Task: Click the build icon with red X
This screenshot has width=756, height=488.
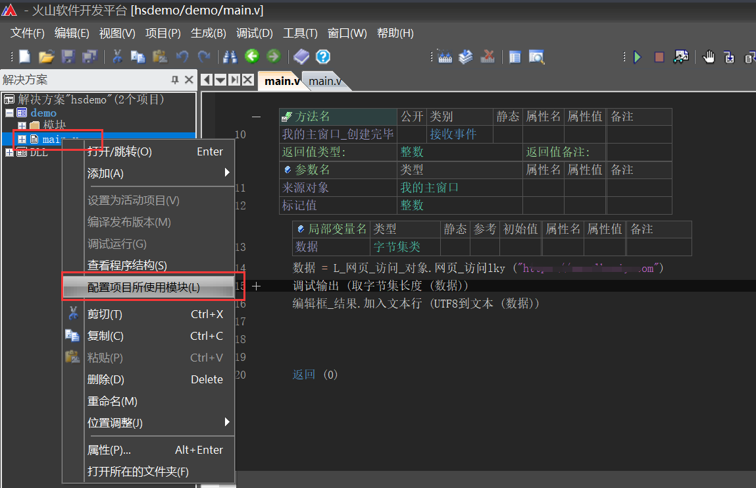Action: tap(488, 57)
